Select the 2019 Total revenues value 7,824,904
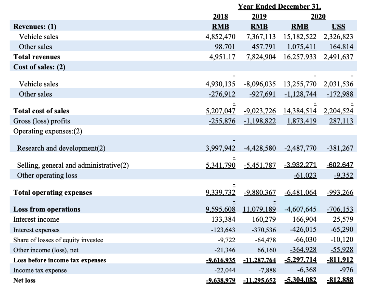This screenshot has width=377, height=293. coord(261,57)
